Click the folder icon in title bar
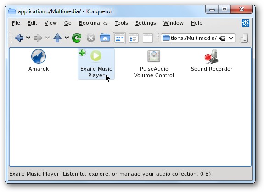Image resolution: width=264 pixels, height=192 pixels. pos(12,11)
